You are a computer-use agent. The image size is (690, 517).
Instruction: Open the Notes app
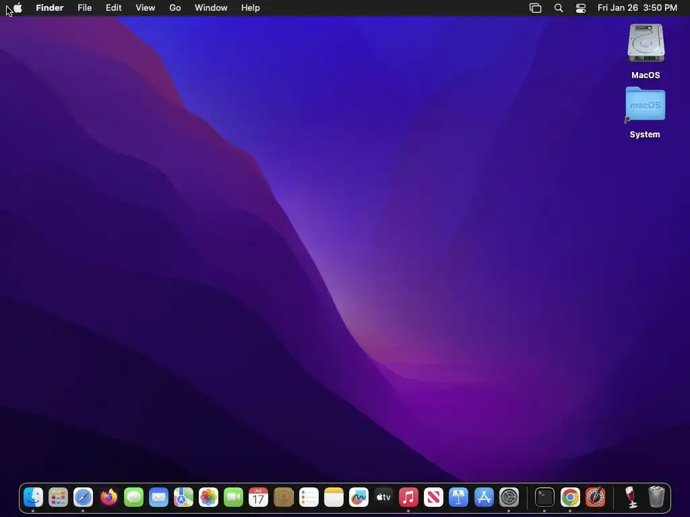coord(334,497)
